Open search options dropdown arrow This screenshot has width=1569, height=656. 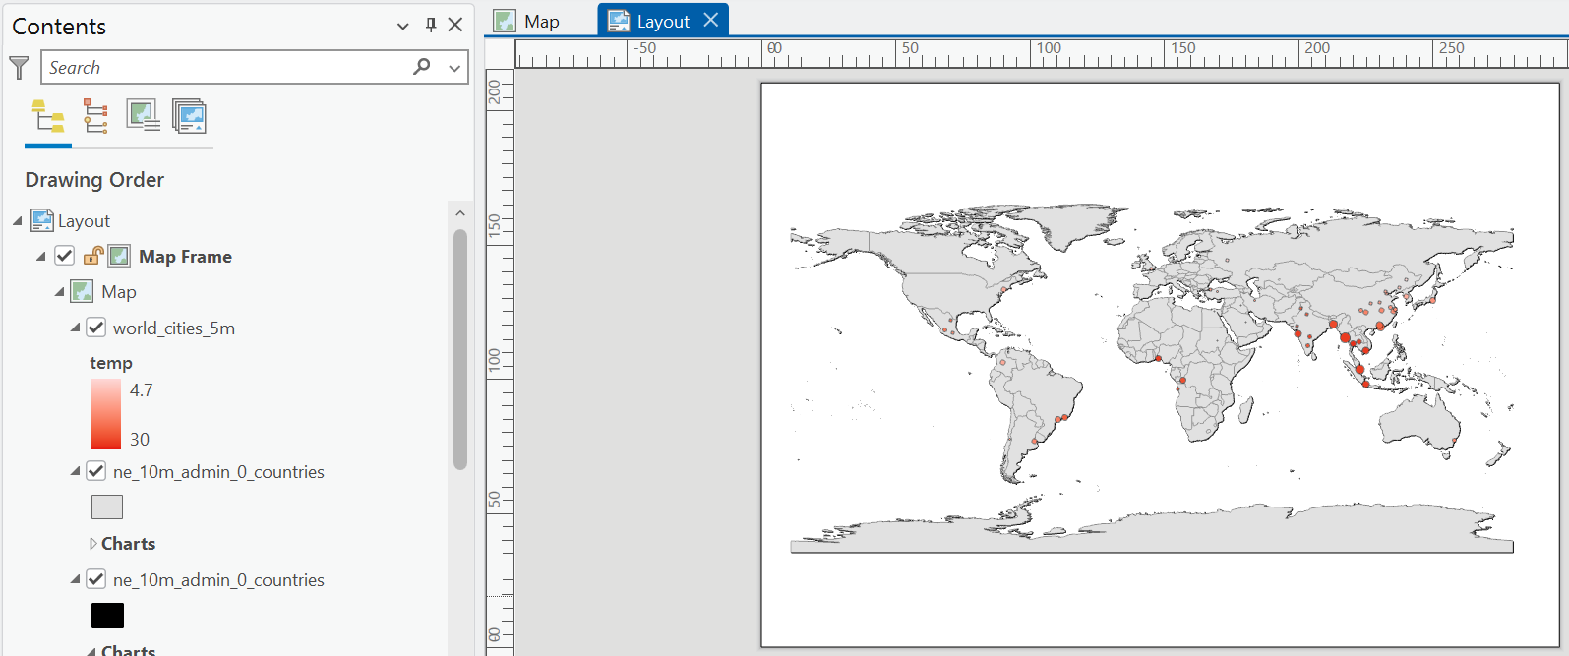(454, 68)
